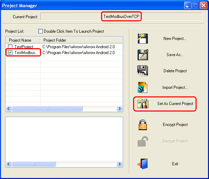
Task: Click the Import Project icon
Action: click(x=142, y=87)
